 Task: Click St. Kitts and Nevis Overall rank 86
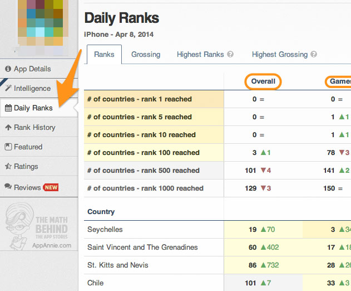pyautogui.click(x=253, y=265)
